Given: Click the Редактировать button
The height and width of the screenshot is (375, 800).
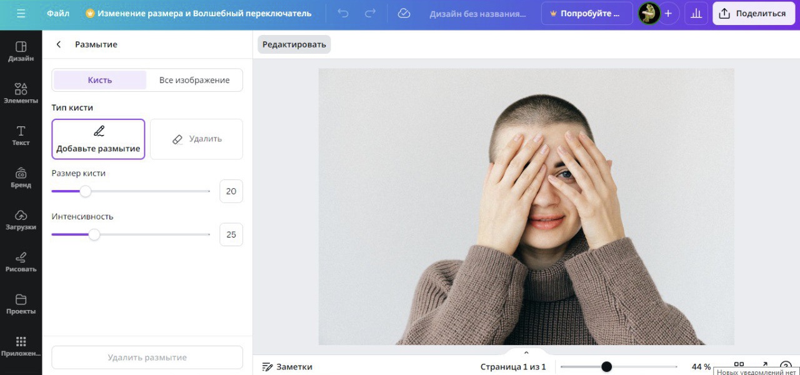Looking at the screenshot, I should (x=294, y=44).
